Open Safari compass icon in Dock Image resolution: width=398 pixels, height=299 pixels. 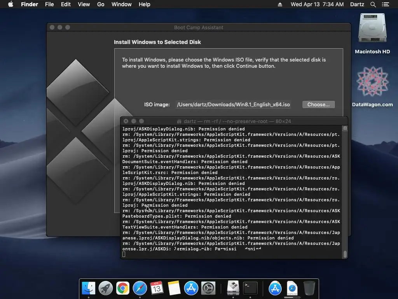tap(140, 288)
